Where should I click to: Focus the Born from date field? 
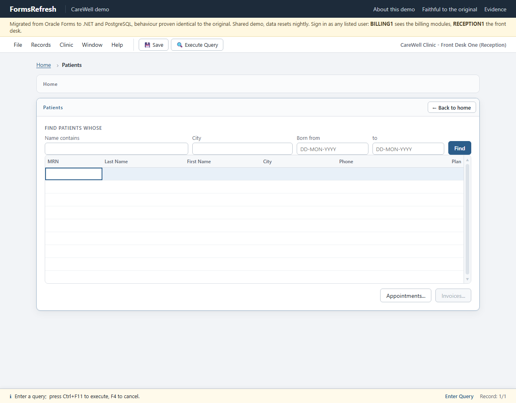pos(333,149)
